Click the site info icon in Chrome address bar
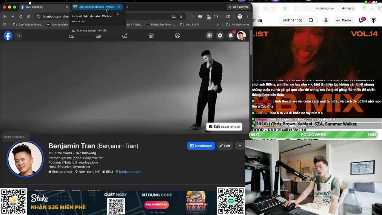Viewport: 382px width, 215px height. point(38,16)
